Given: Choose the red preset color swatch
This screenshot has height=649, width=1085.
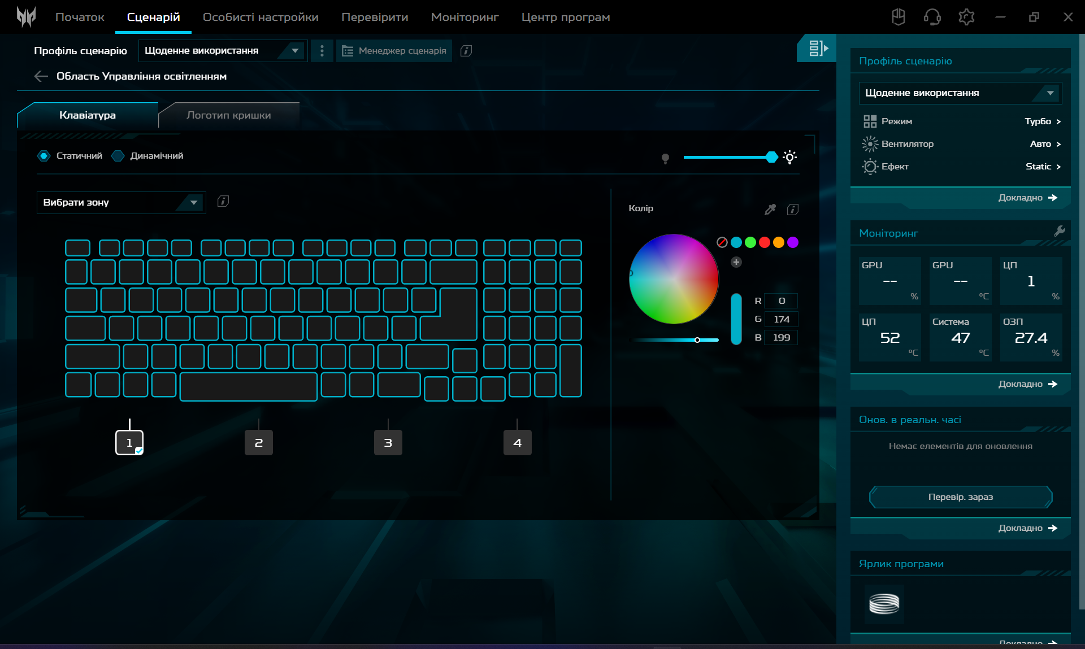Looking at the screenshot, I should coord(764,242).
